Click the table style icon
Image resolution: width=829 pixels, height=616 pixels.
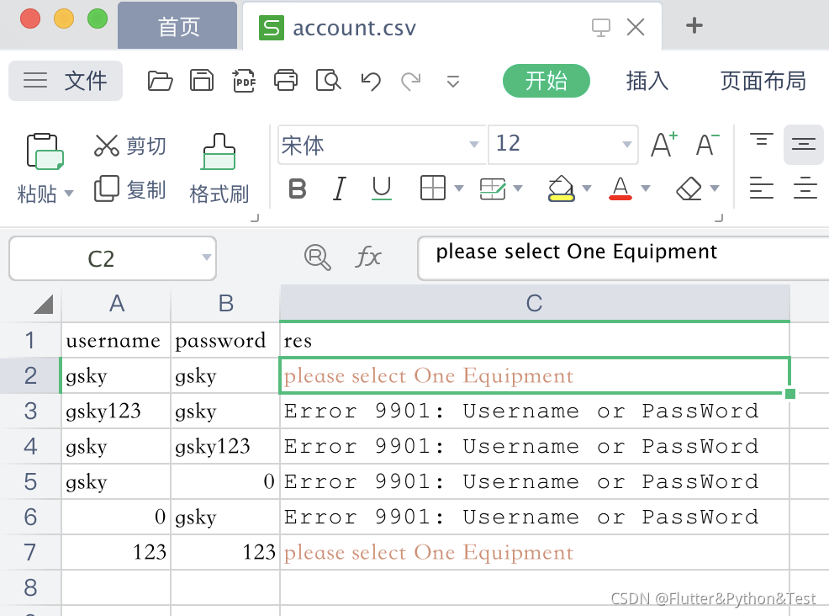point(492,189)
